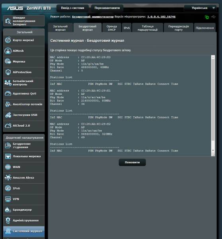Click the Застосунки USB icon
The image size is (222, 239).
(x=8, y=115)
